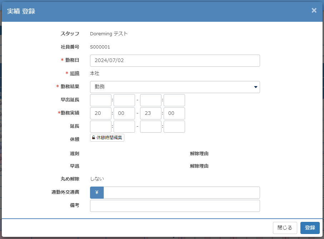
Task: Focus the 延長 end minute field
Action: coord(174,127)
